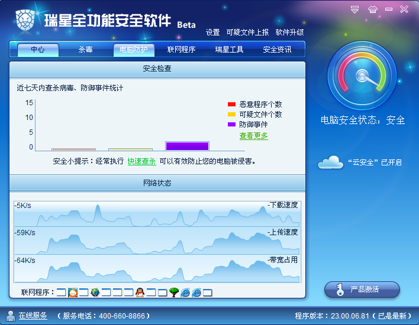The height and width of the screenshot is (325, 419).
Task: Click the cloud security cloud icon
Action: [331, 162]
